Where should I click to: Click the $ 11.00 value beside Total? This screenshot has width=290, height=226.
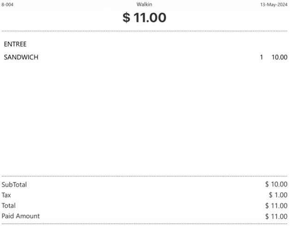click(276, 205)
